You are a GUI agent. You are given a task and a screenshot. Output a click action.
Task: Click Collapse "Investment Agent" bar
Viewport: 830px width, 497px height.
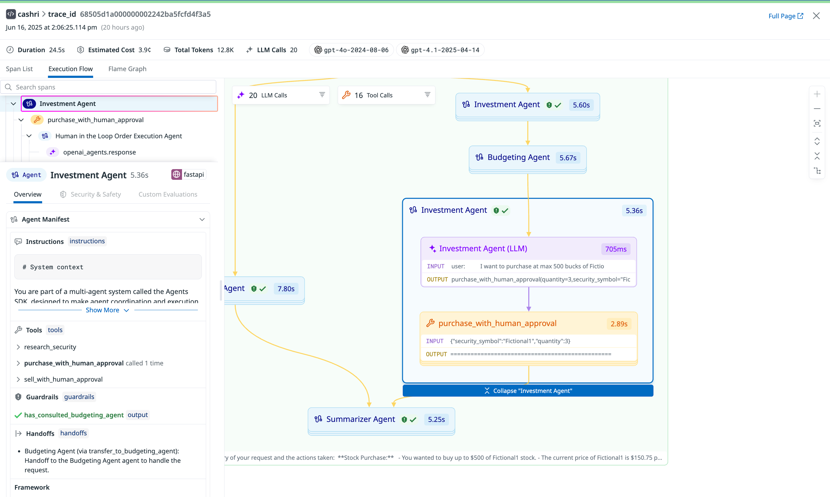tap(528, 390)
